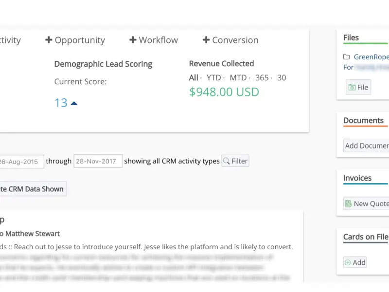
Task: Click the 26-Aug-2015 start date field
Action: click(21, 162)
